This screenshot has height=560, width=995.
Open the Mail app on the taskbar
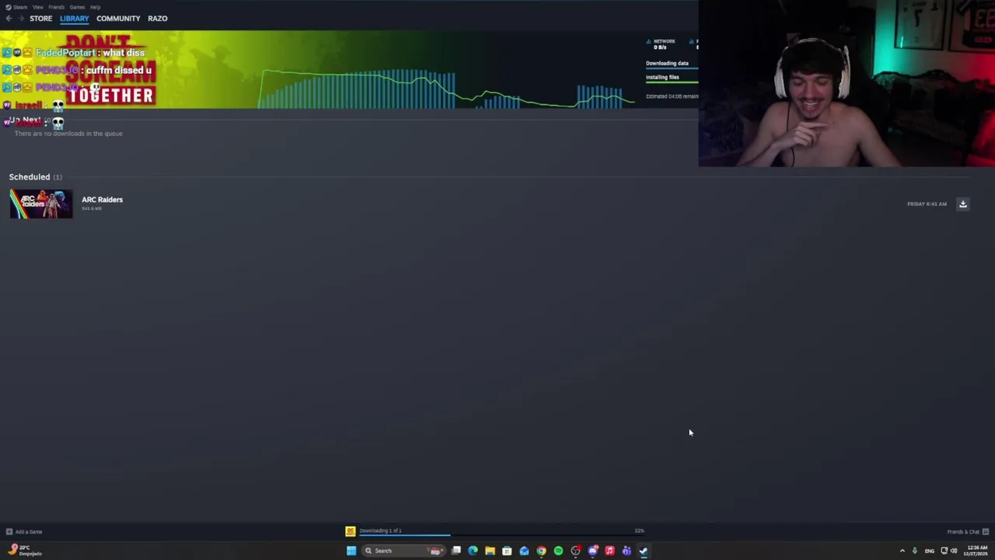524,551
